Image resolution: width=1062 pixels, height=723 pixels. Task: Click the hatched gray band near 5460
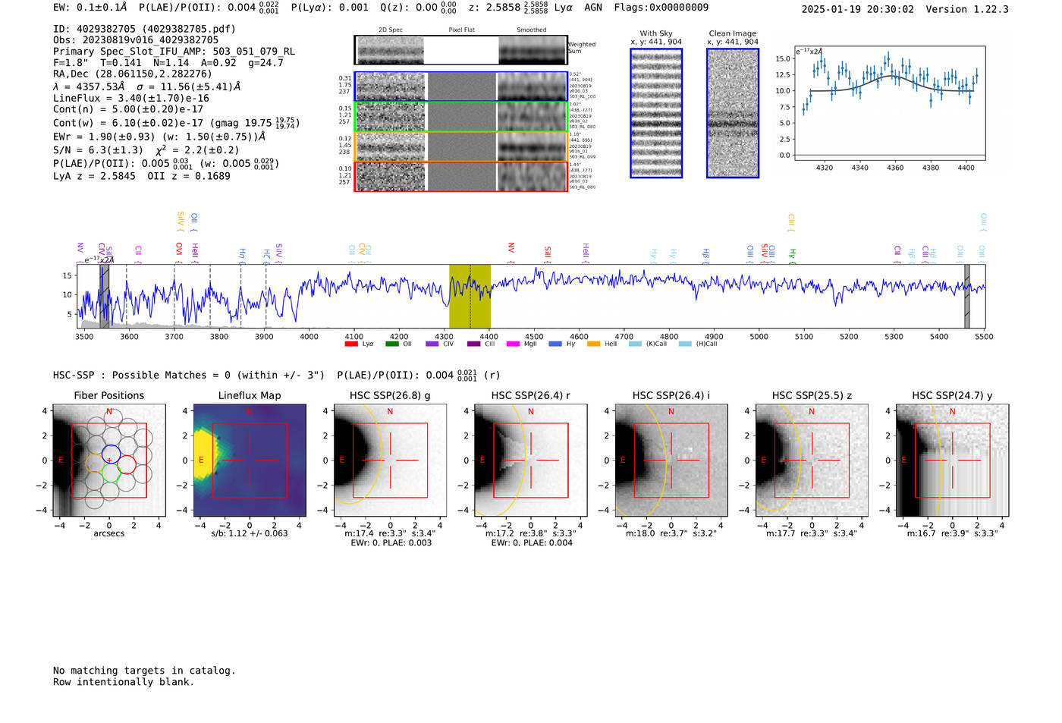coord(967,297)
